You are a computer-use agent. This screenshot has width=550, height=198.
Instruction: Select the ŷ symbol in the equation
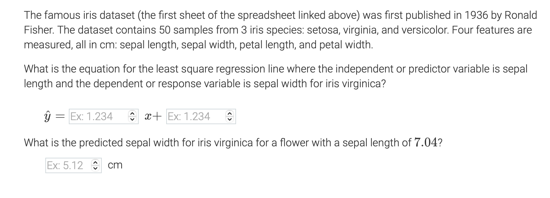coord(48,116)
